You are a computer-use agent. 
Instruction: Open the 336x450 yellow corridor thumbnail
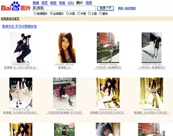[x=152, y=93]
